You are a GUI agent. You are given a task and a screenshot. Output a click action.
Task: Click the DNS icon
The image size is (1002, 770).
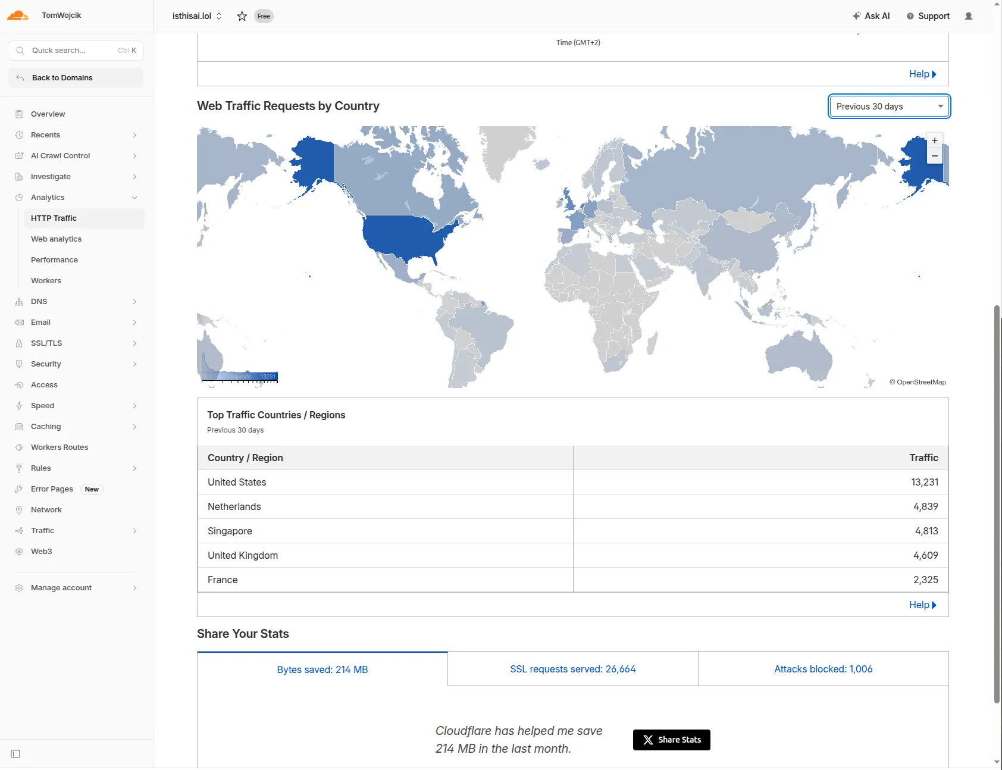pyautogui.click(x=19, y=302)
